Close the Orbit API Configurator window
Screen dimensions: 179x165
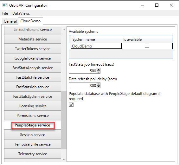(x=171, y=5)
